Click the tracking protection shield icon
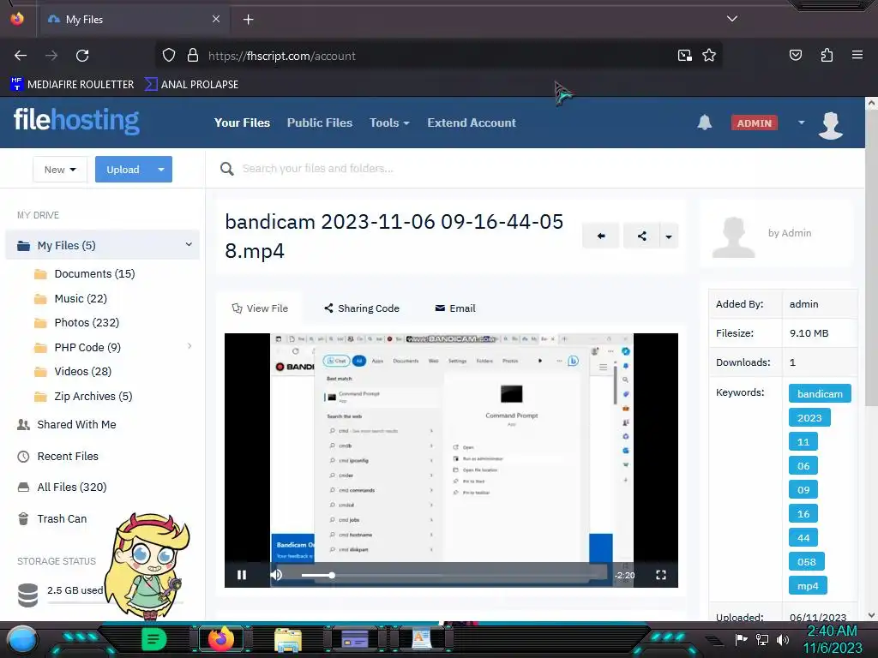The image size is (878, 658). coord(169,56)
